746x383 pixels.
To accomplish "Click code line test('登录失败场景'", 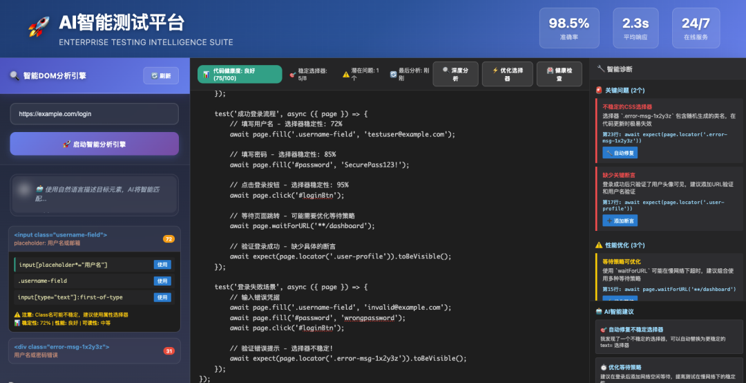I will [291, 287].
